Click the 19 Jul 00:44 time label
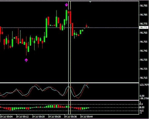Screen dimensions: 149x119 point(86,117)
